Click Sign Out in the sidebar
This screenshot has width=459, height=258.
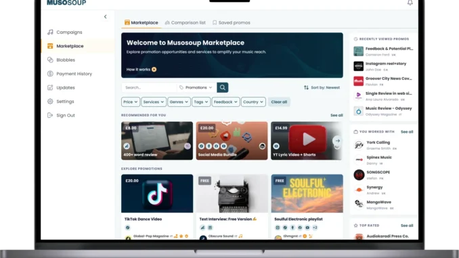click(x=66, y=115)
